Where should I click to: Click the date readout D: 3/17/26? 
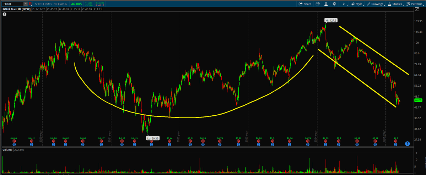[x=39, y=10]
